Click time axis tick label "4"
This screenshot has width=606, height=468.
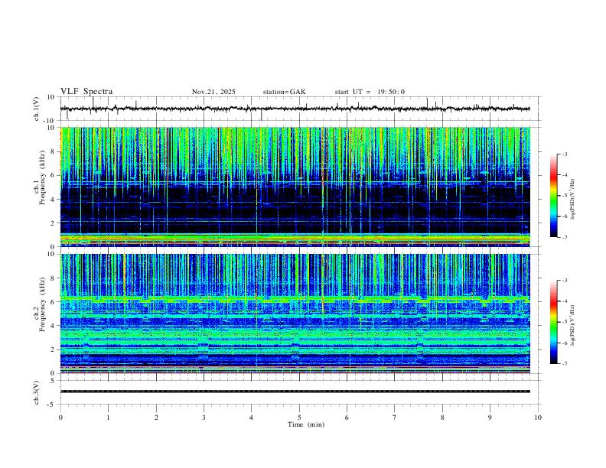(251, 418)
